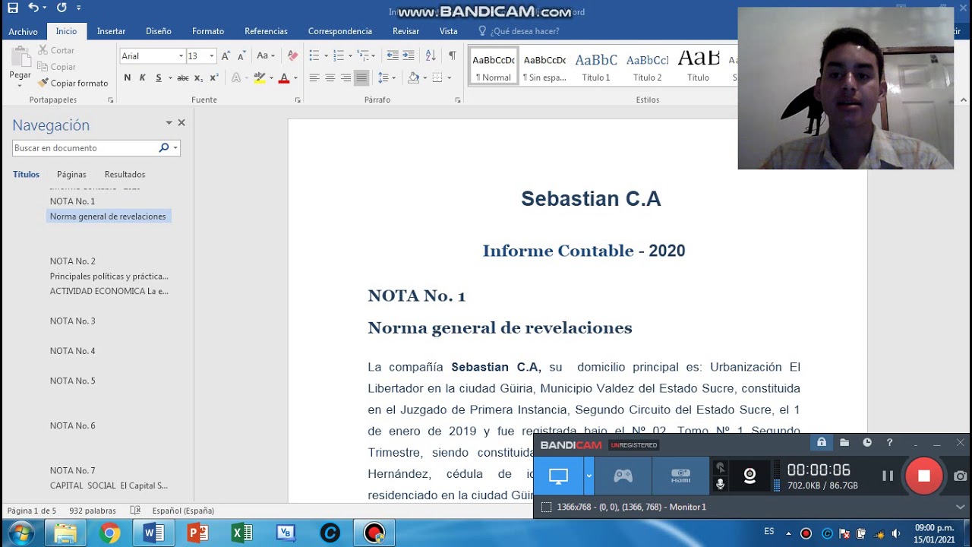The height and width of the screenshot is (547, 972).
Task: Go to CAPITAL SOCIAL heading in navigation
Action: (109, 485)
